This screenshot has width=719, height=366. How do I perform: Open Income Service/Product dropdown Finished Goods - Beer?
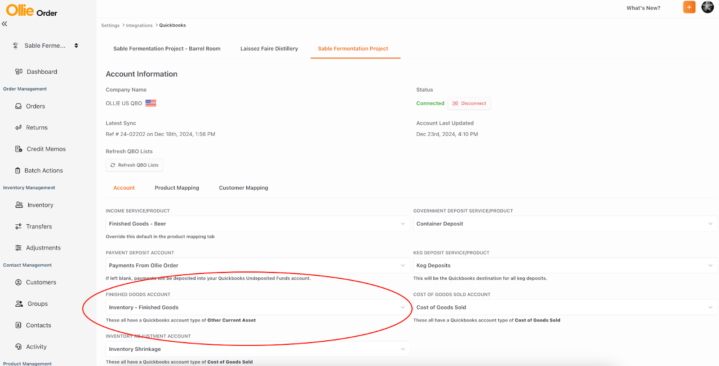tap(257, 224)
